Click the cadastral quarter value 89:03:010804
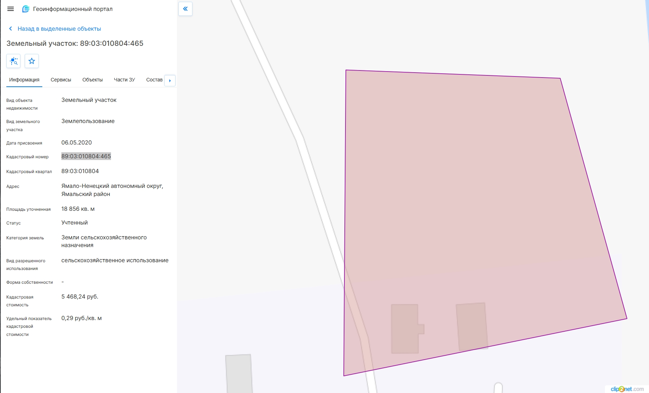This screenshot has width=649, height=393. coord(80,171)
